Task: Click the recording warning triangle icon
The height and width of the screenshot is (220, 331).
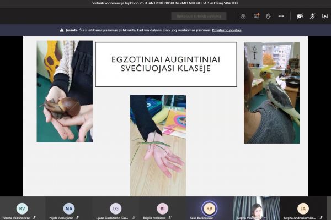Action: 62,30
